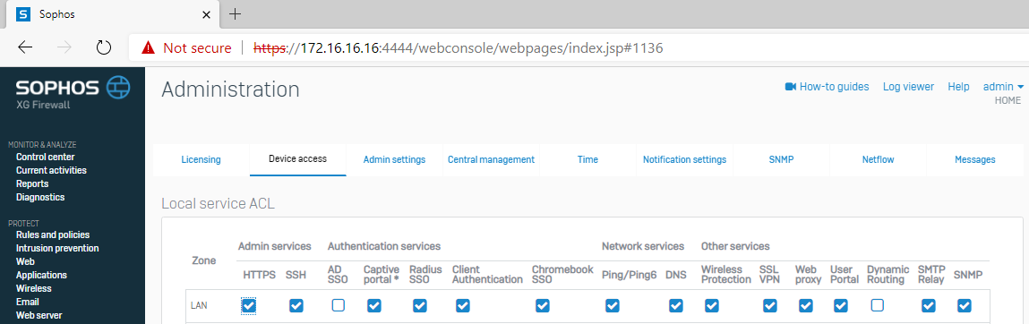Open the Notification settings tab
The width and height of the screenshot is (1029, 324).
pos(684,159)
